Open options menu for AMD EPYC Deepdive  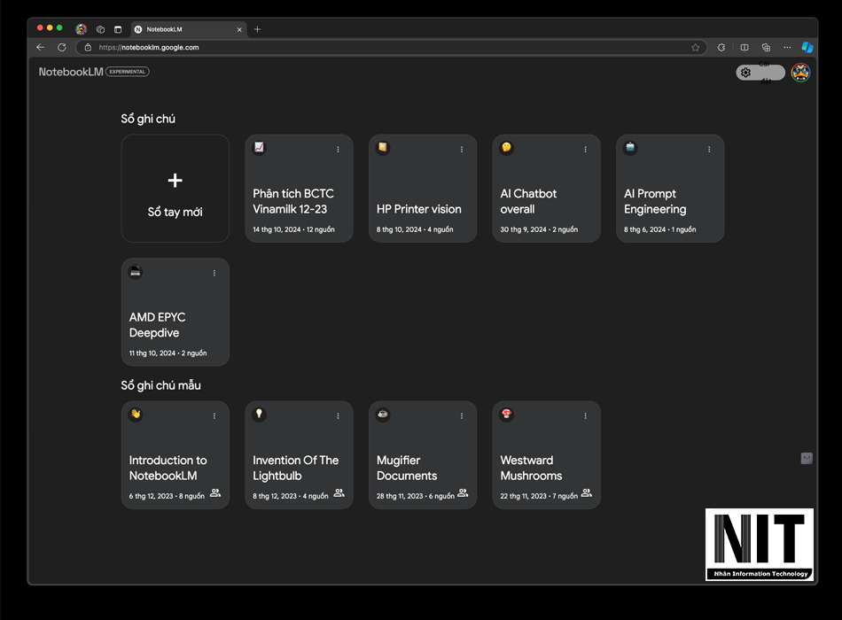pos(214,273)
